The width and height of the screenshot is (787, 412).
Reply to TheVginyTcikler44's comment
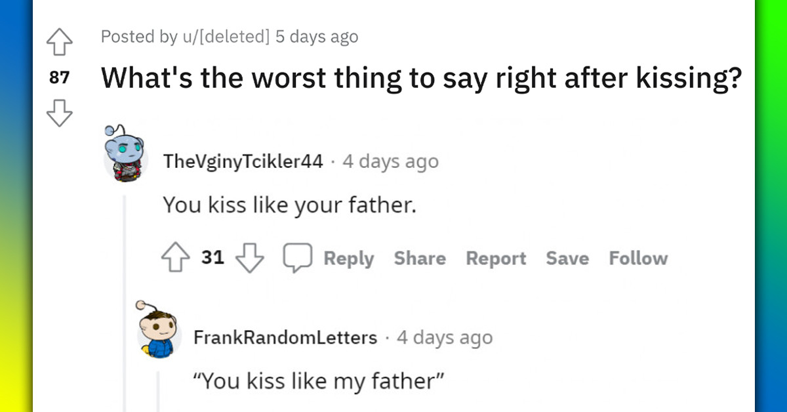pos(350,258)
